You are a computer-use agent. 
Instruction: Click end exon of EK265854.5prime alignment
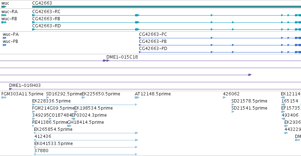[137, 133]
